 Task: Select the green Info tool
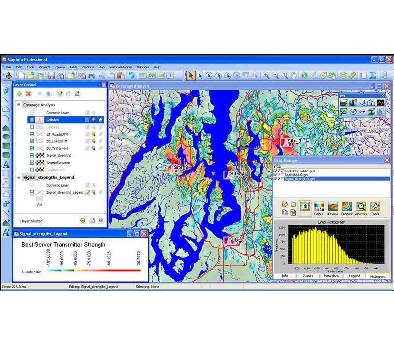click(304, 75)
